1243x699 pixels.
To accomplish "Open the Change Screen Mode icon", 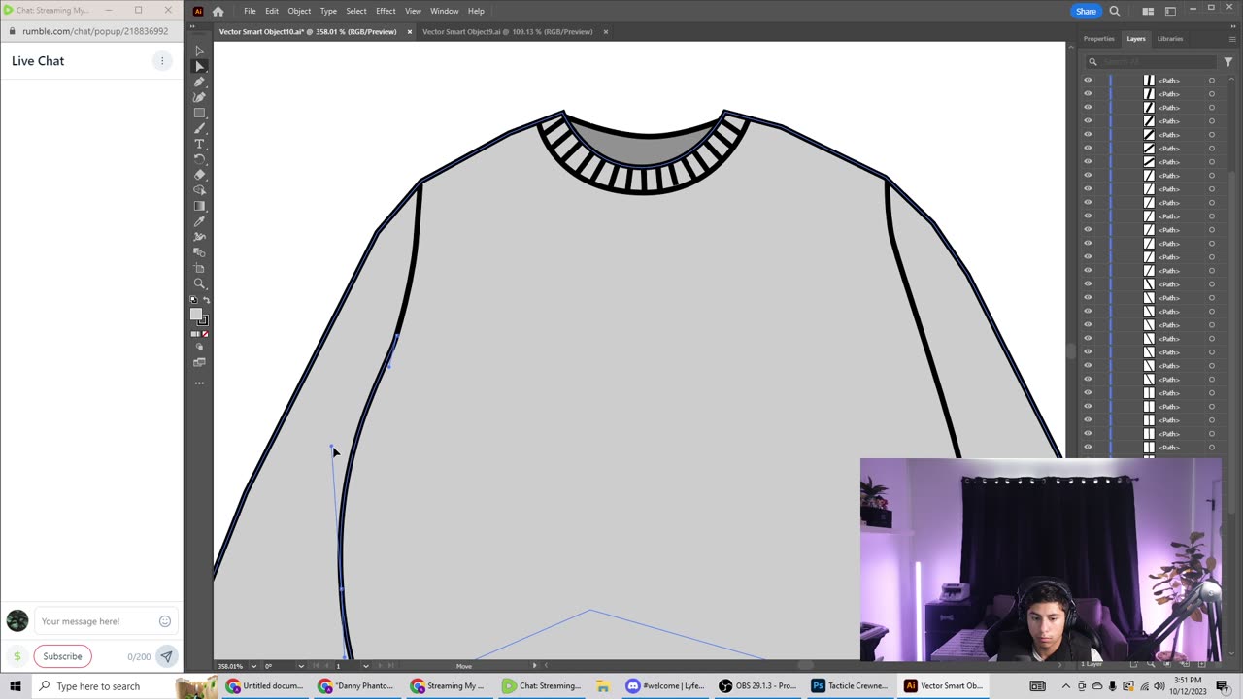I will click(x=199, y=362).
